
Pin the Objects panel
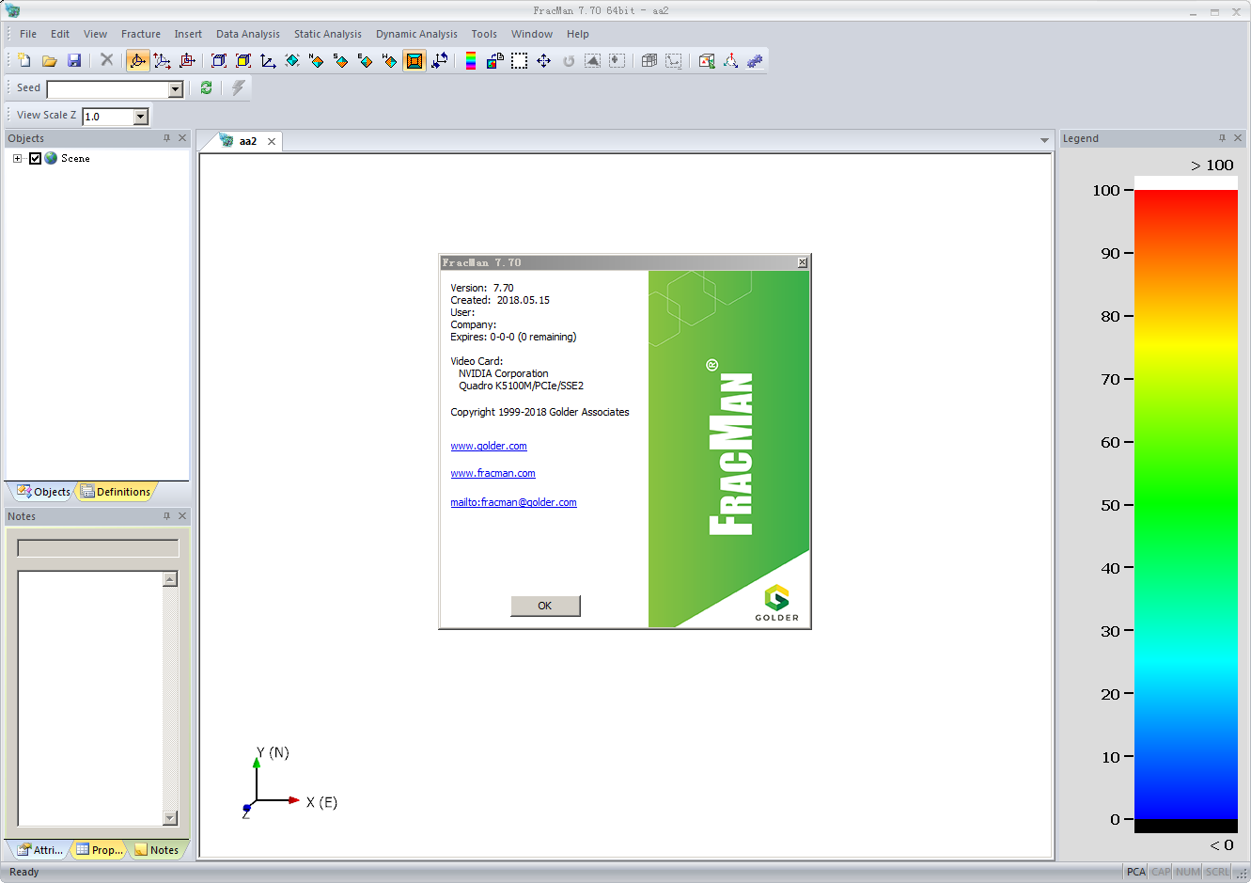point(167,138)
